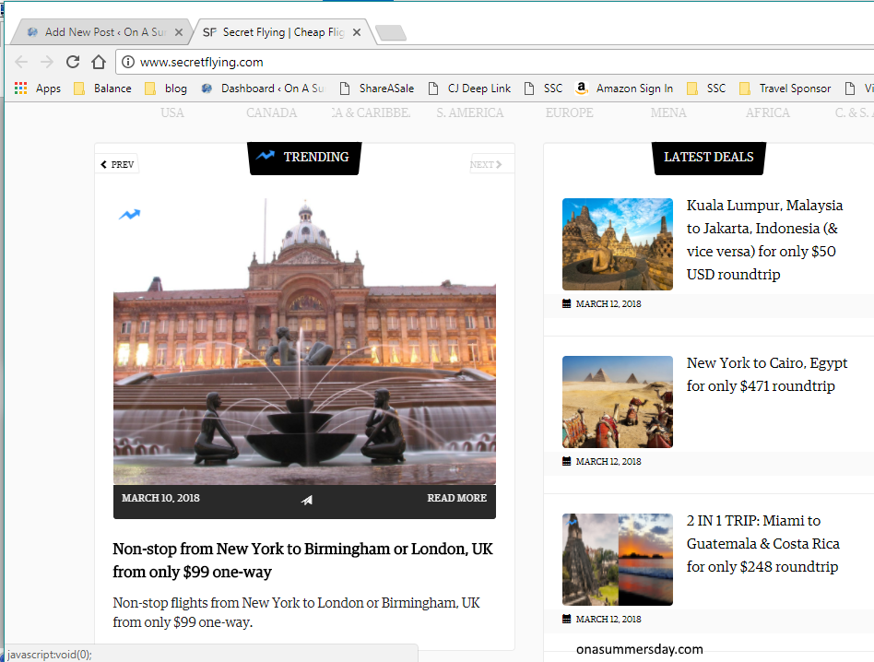This screenshot has width=874, height=662.
Task: Open Kuala Lumpur to Jakarta deal link
Action: click(764, 240)
